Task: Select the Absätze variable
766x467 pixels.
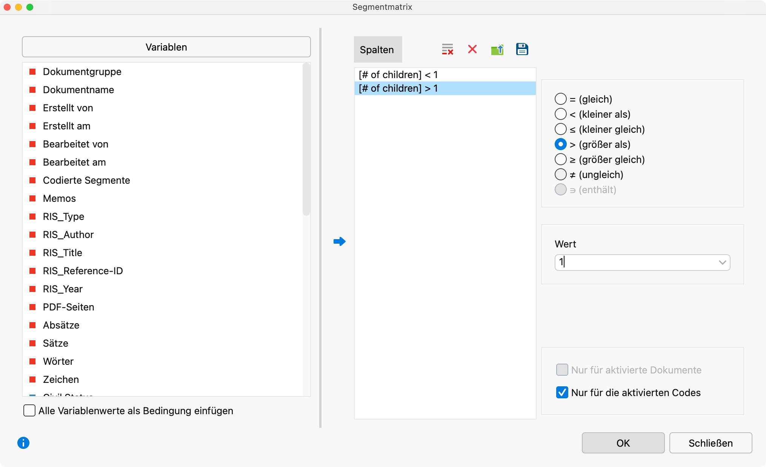Action: click(x=61, y=325)
